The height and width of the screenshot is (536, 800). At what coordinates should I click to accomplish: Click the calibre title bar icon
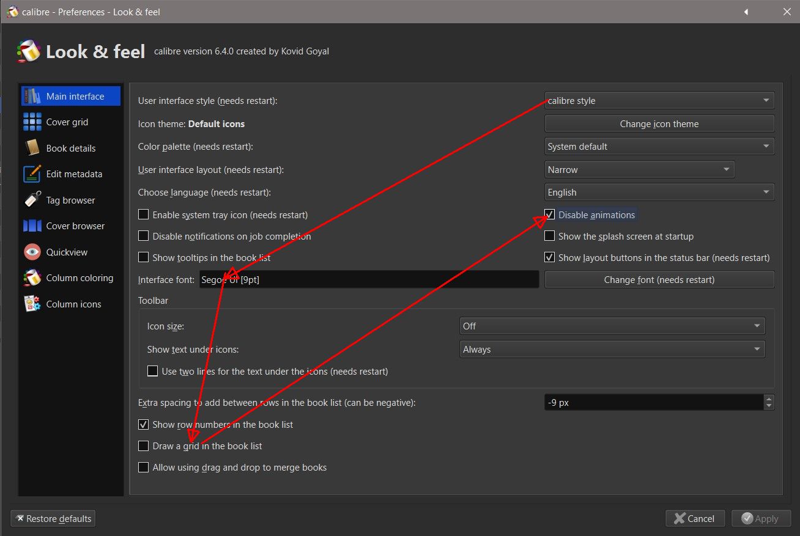12,12
